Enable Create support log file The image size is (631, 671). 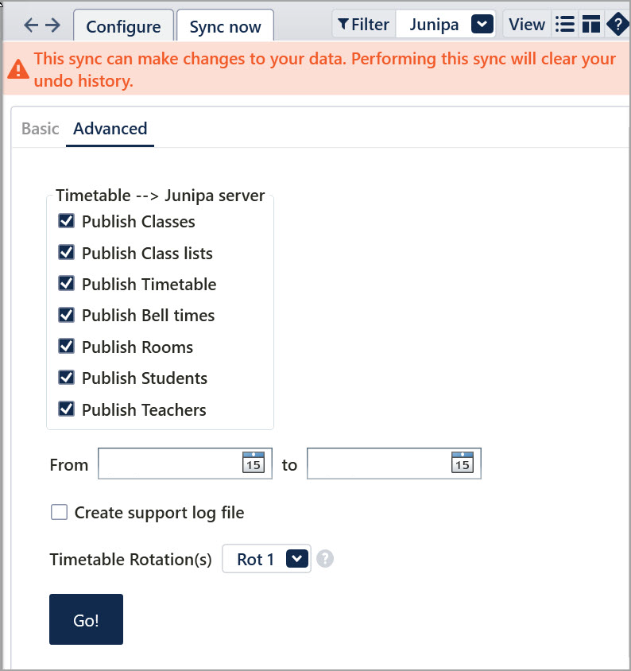point(59,513)
